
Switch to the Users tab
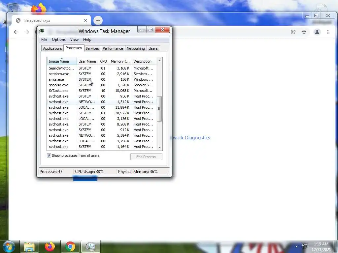[x=153, y=48]
